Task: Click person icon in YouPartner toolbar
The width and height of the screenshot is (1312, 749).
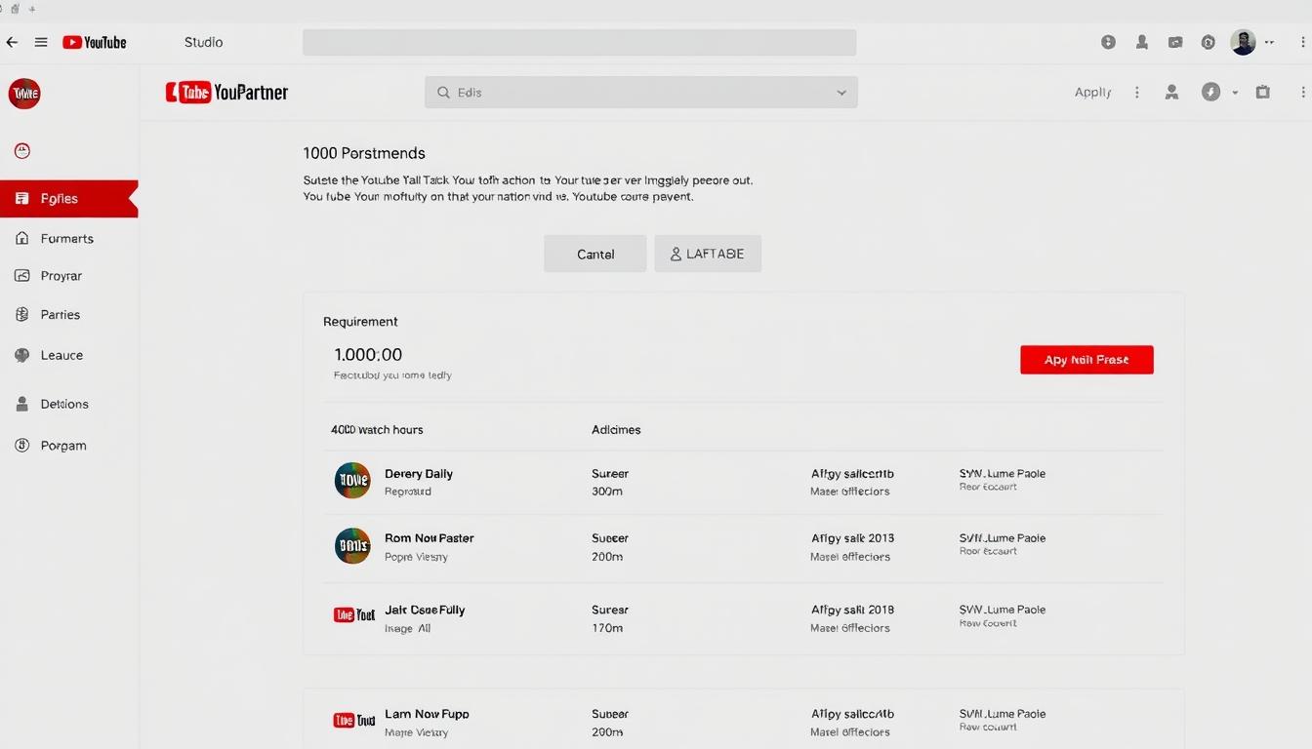Action: [x=1172, y=92]
